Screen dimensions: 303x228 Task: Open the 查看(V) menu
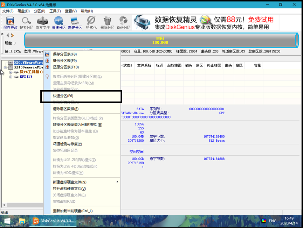tap(71, 11)
